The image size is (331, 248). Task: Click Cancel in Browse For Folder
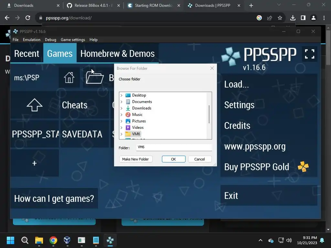[199, 159]
